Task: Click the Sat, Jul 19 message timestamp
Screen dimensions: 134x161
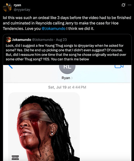Action: 67,87
